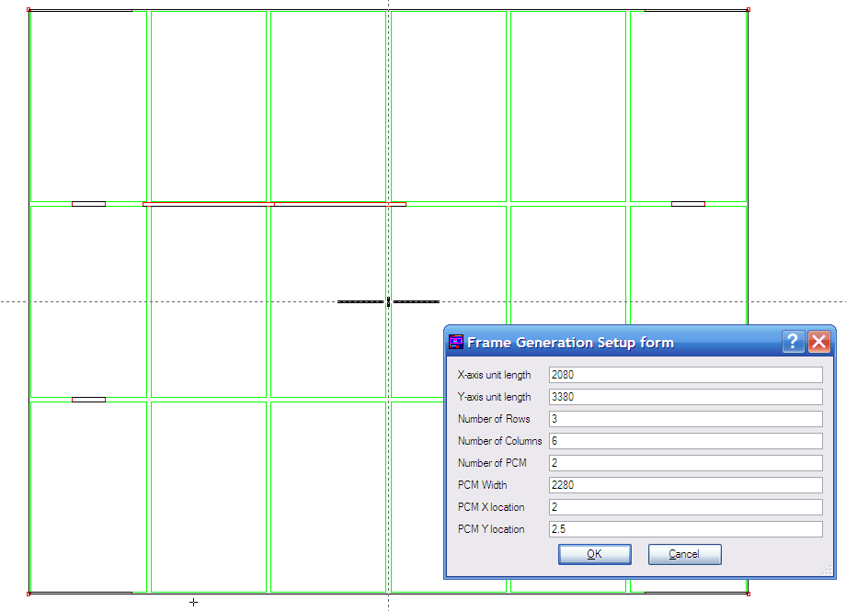846x611 pixels.
Task: Select the Number of Columns field
Action: pos(684,441)
